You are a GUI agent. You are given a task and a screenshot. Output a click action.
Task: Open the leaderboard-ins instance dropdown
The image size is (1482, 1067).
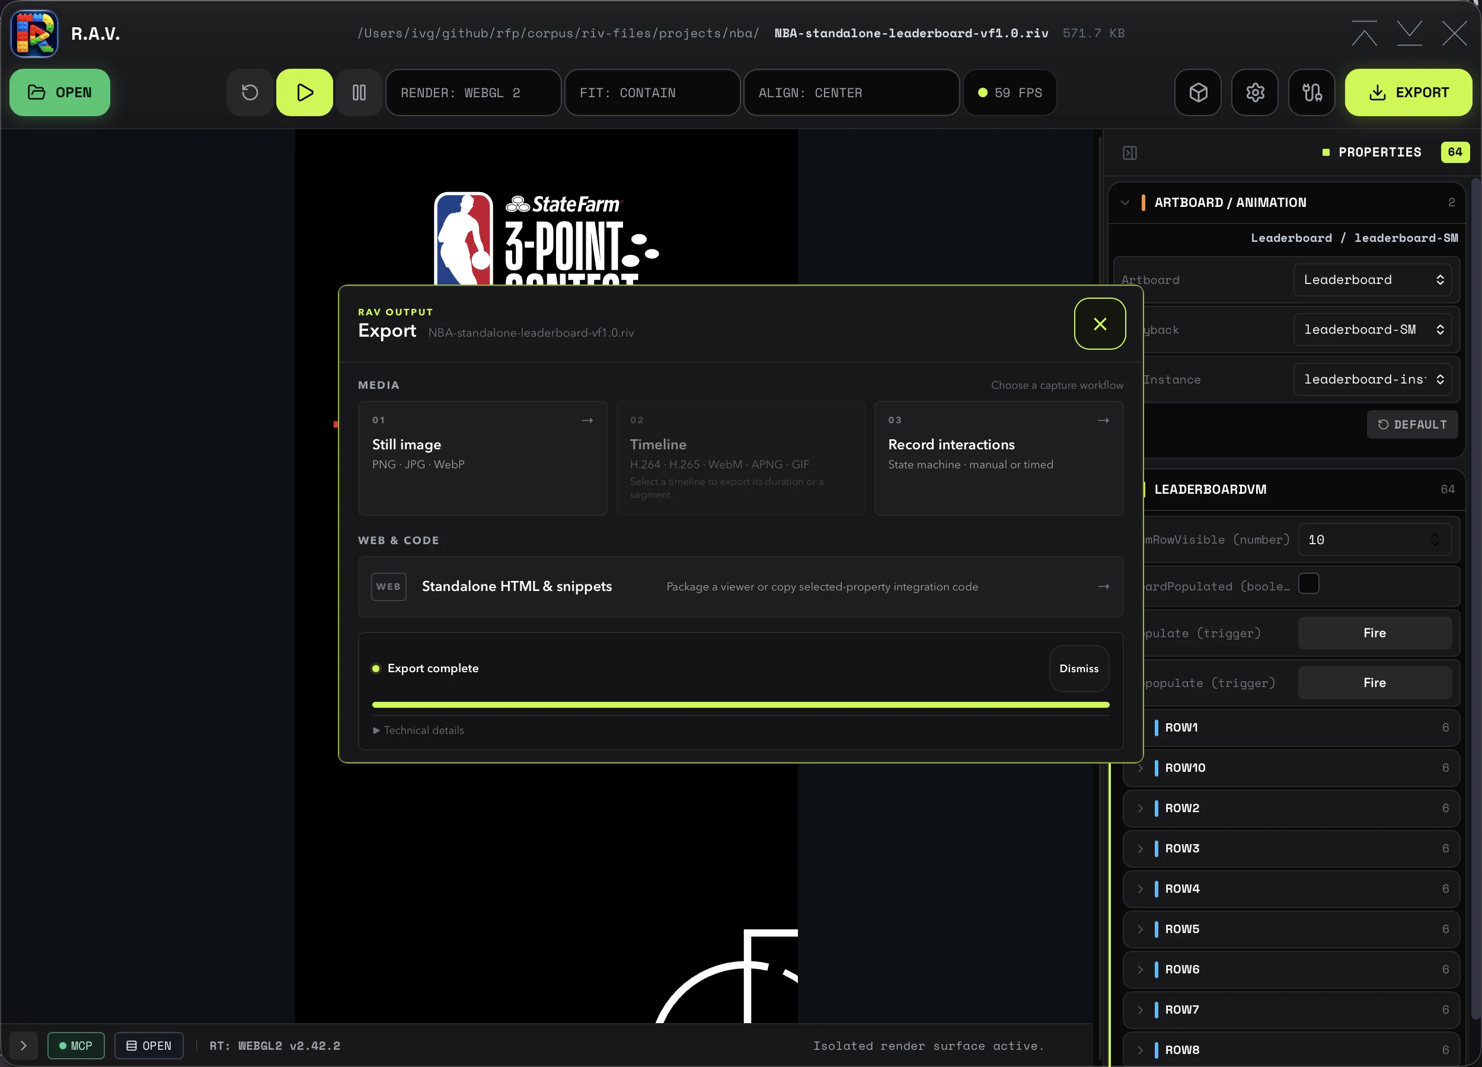click(1372, 379)
